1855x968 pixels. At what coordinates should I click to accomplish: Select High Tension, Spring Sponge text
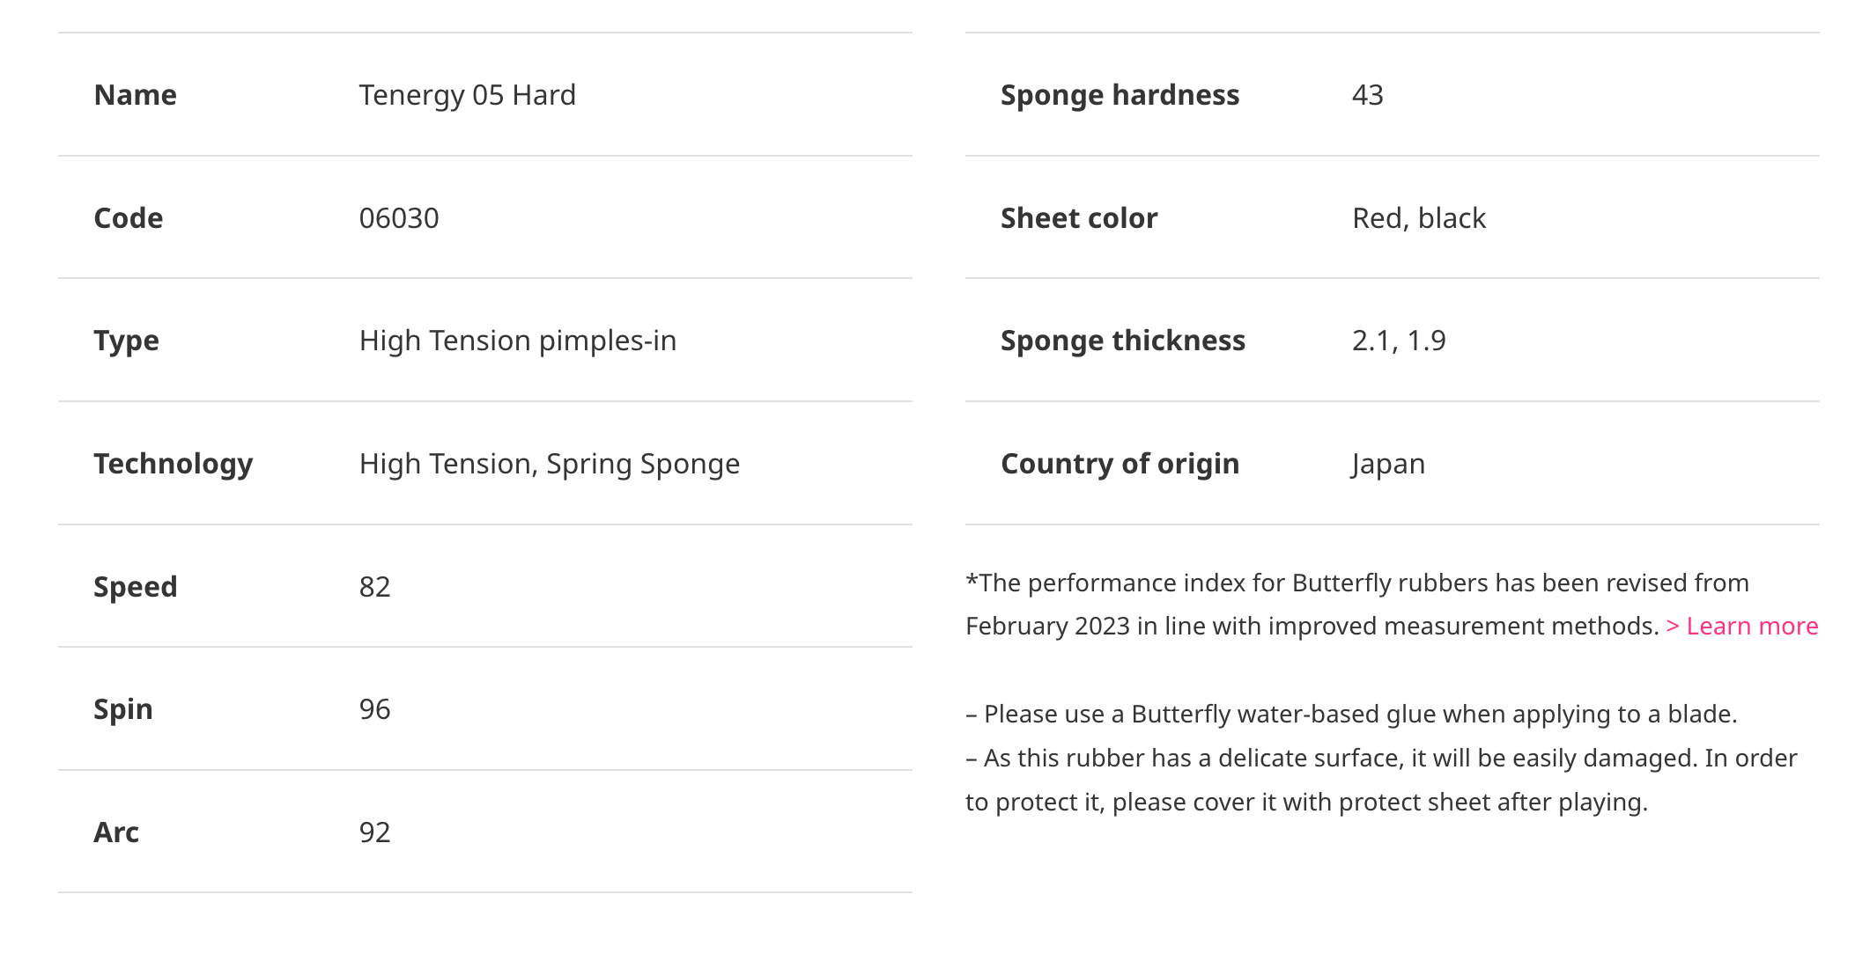[x=549, y=465]
